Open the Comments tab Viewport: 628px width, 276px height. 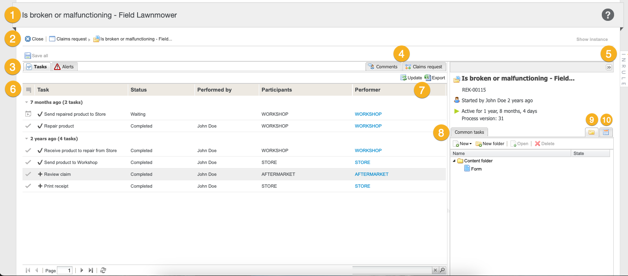(383, 66)
